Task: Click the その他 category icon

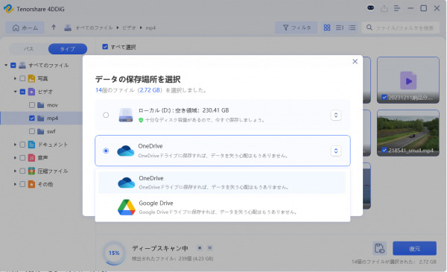Action: tap(31, 184)
